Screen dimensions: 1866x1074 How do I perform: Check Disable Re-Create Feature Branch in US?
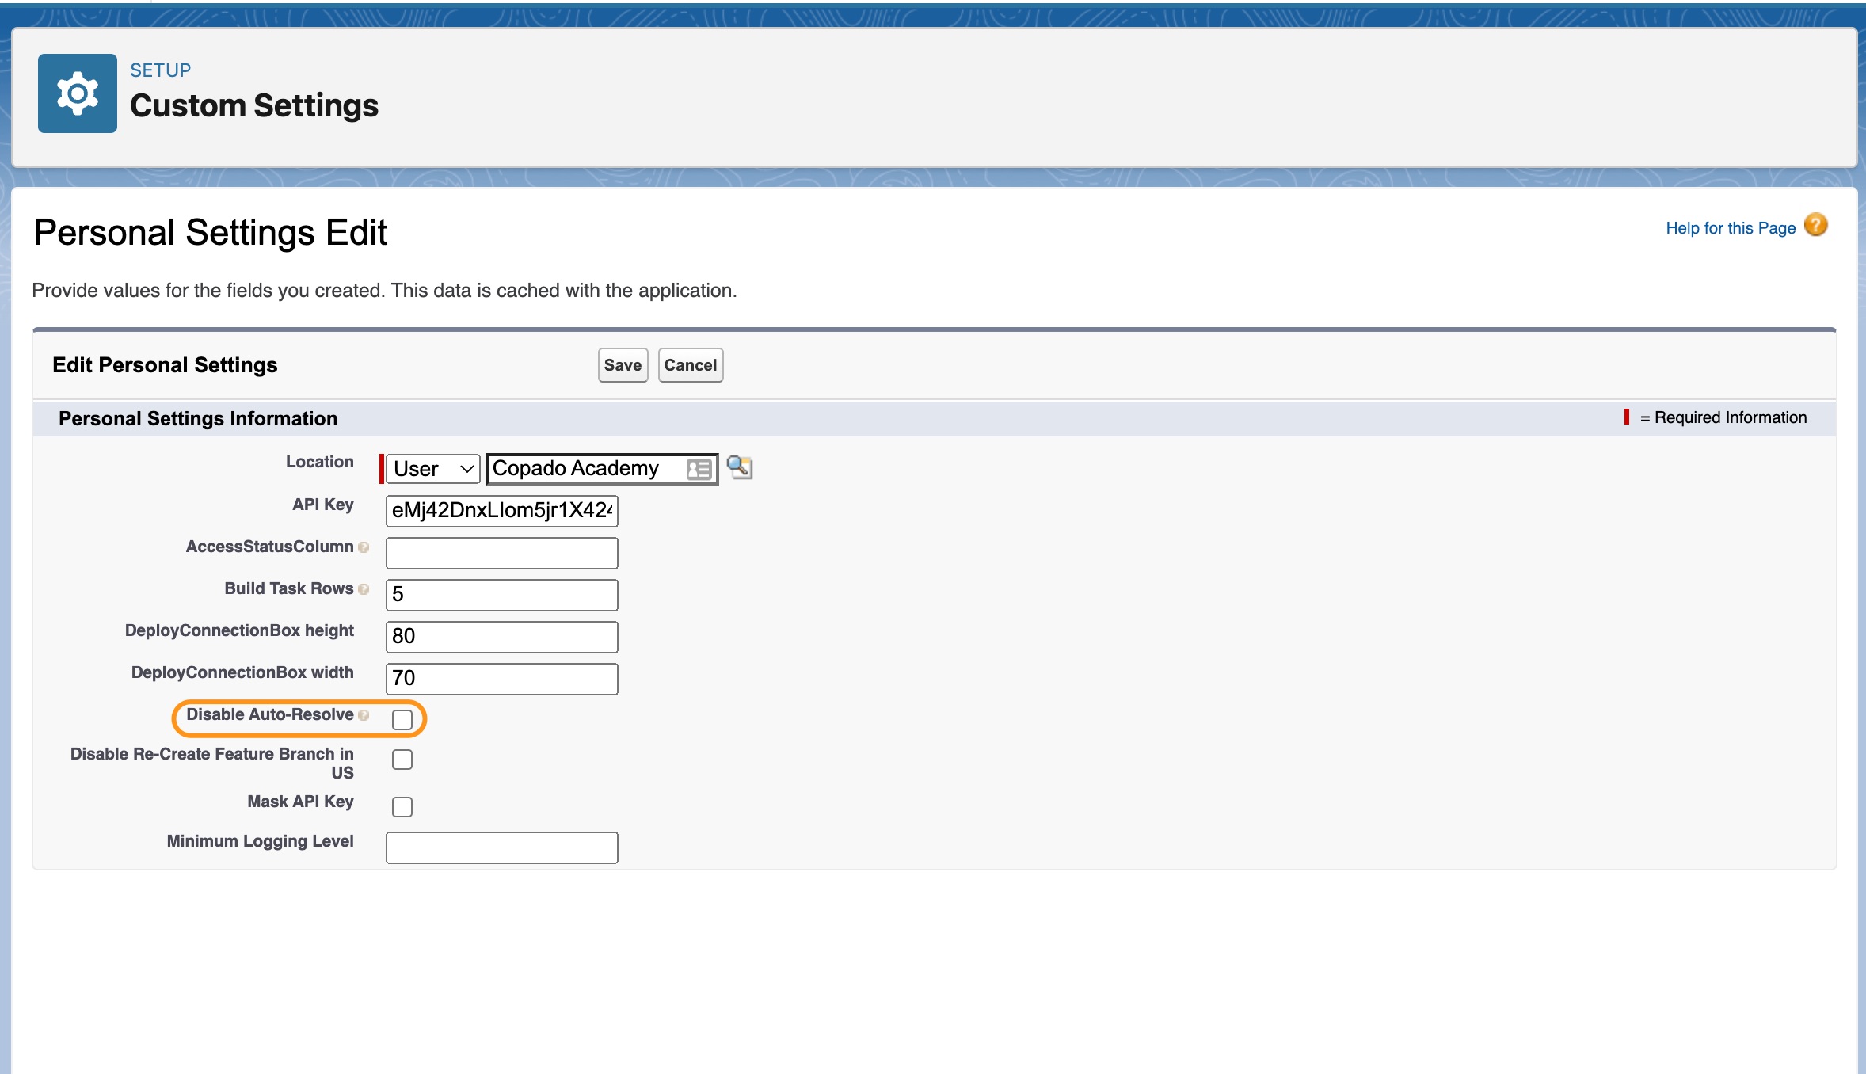(x=402, y=760)
